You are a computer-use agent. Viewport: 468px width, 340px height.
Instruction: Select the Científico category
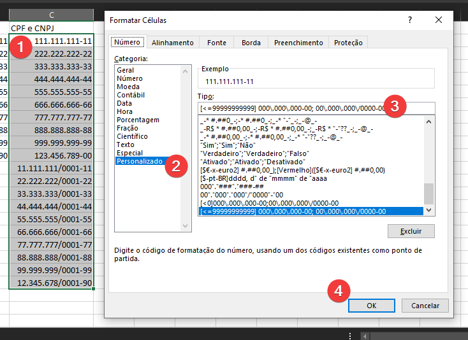pos(148,136)
